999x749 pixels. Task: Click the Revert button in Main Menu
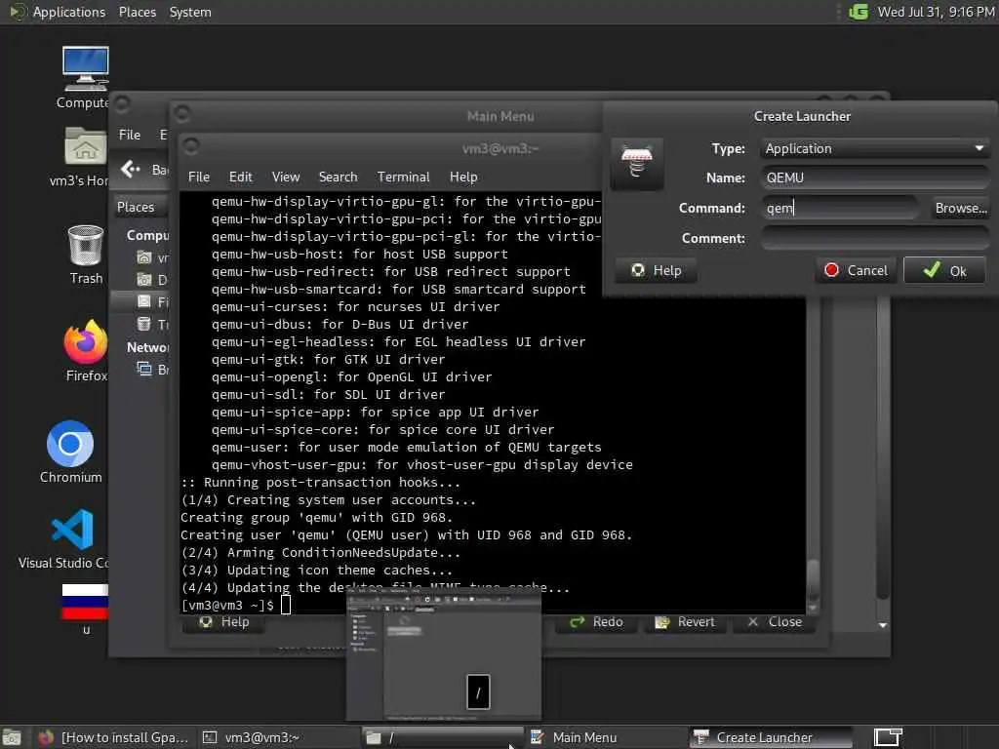click(x=685, y=622)
